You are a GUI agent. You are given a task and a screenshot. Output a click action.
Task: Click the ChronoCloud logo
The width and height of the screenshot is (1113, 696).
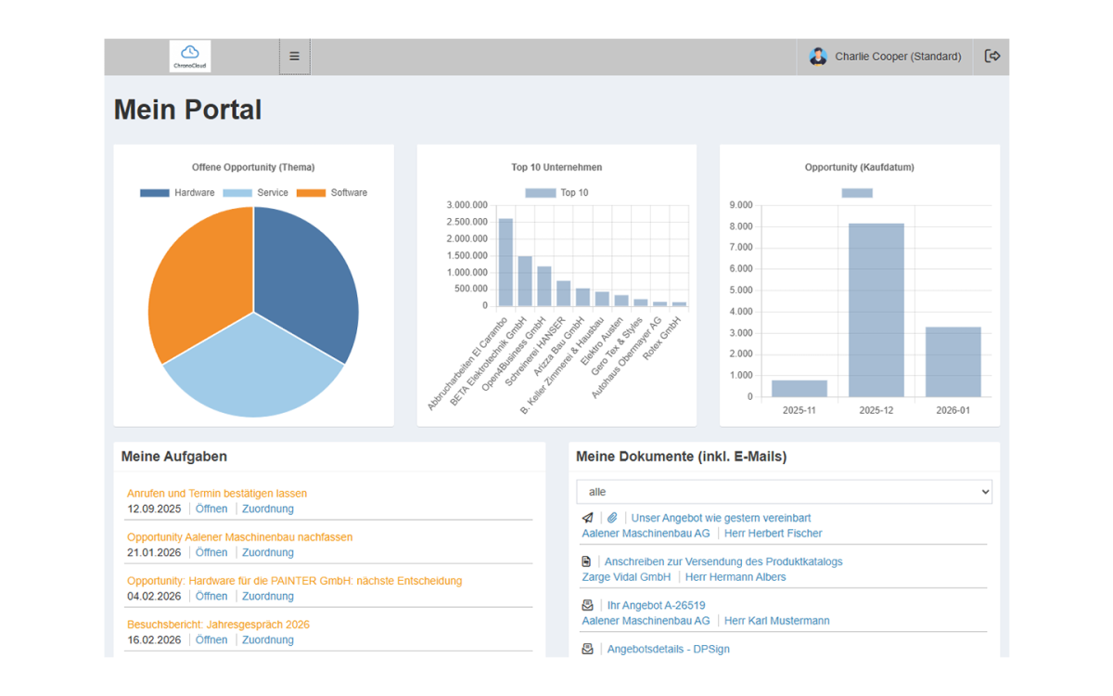point(190,57)
